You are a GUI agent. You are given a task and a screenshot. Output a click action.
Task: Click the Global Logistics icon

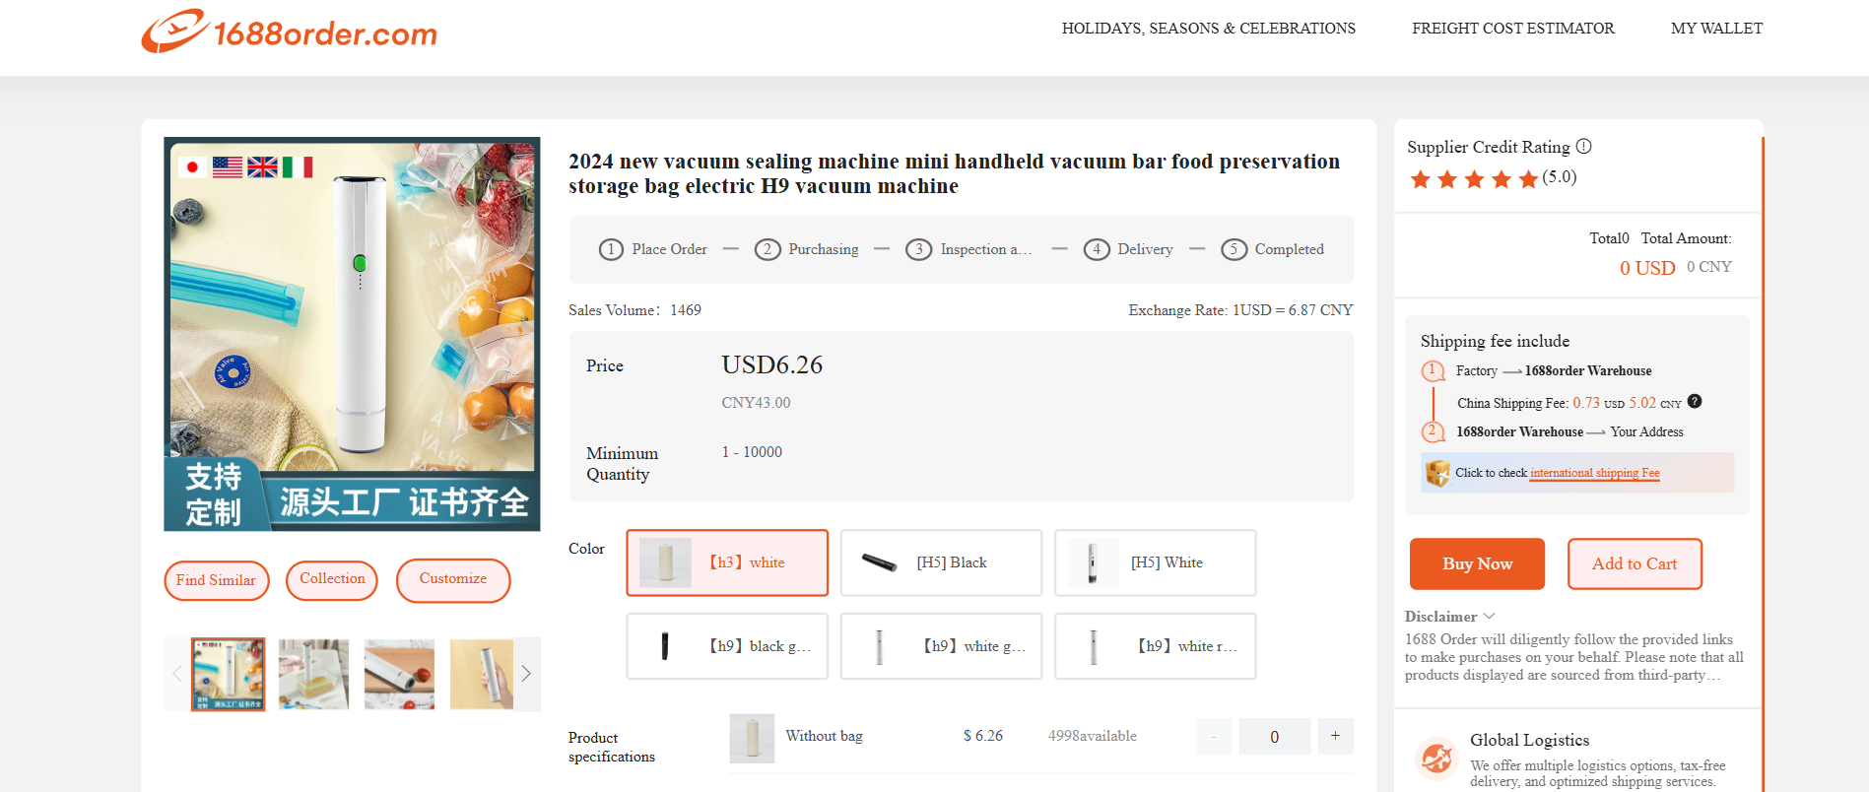(x=1436, y=758)
